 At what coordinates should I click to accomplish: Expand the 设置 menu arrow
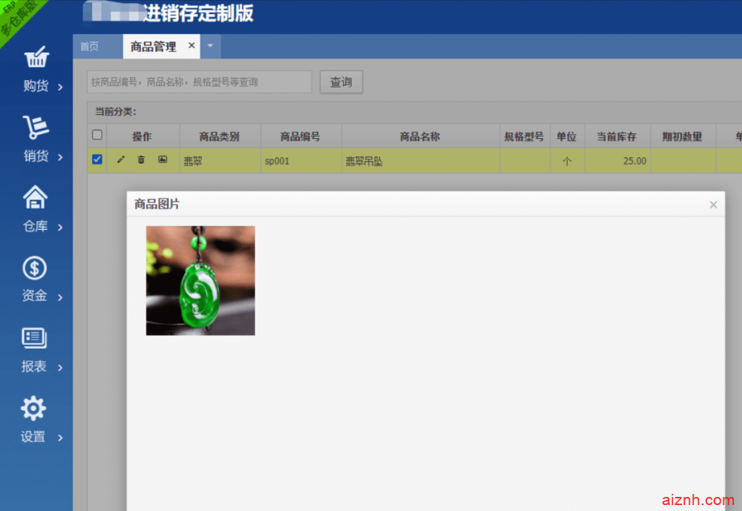point(60,438)
